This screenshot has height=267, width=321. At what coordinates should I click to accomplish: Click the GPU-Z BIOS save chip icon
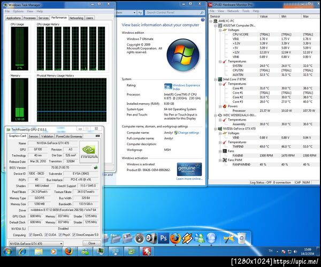click(96, 167)
